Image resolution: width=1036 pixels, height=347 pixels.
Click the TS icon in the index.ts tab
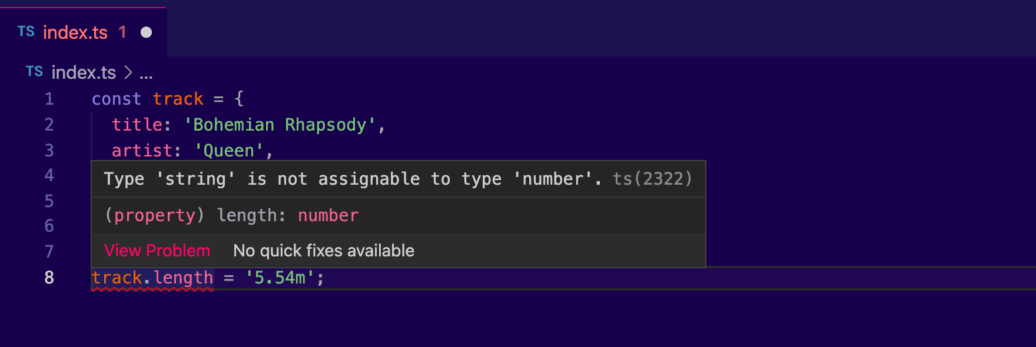(x=26, y=32)
